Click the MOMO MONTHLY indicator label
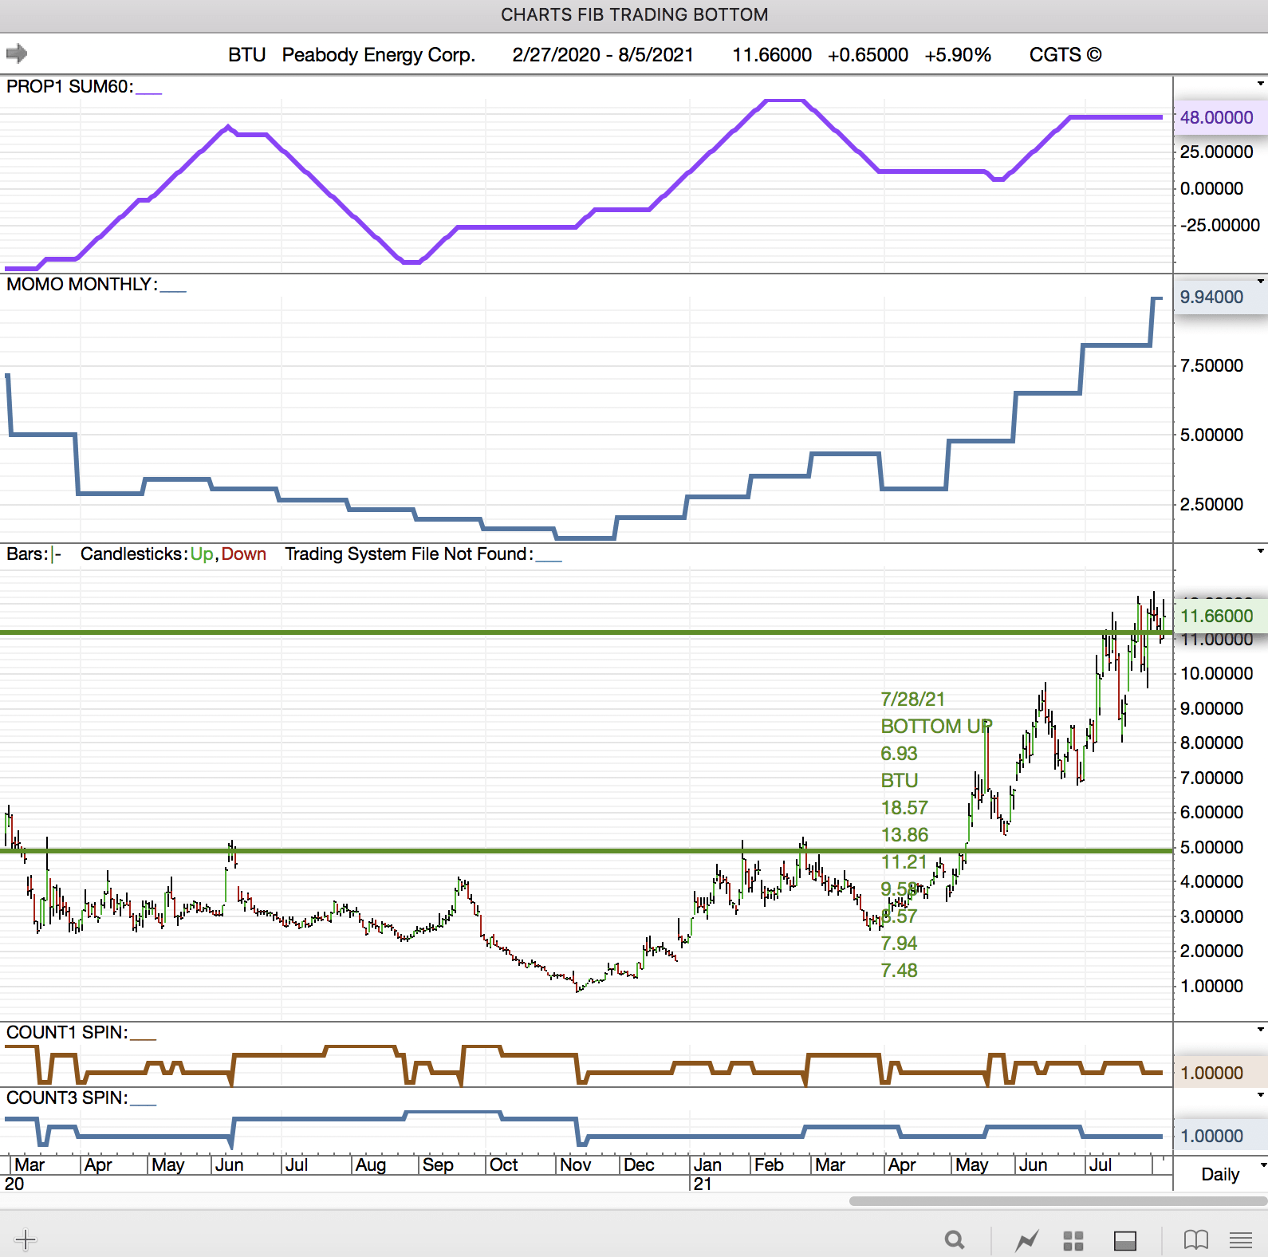The height and width of the screenshot is (1257, 1268). coord(81,284)
